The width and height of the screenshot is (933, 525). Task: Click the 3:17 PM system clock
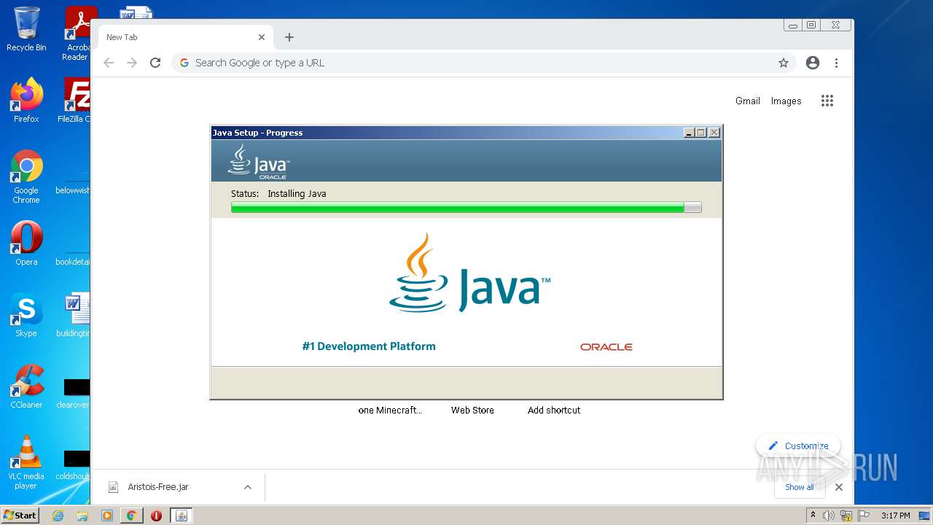pyautogui.click(x=895, y=516)
